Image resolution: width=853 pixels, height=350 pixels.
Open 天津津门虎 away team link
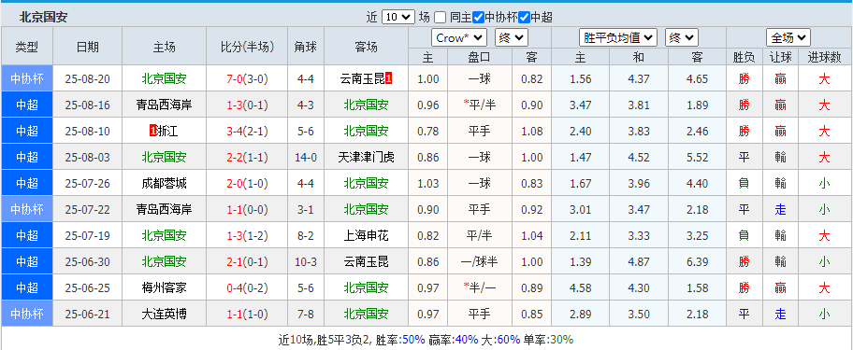[366, 158]
